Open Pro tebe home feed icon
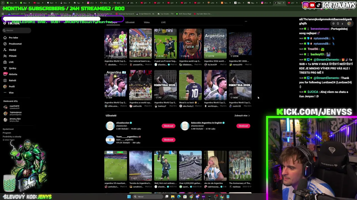Viewport: 357px width, 200px height. (x=5, y=37)
